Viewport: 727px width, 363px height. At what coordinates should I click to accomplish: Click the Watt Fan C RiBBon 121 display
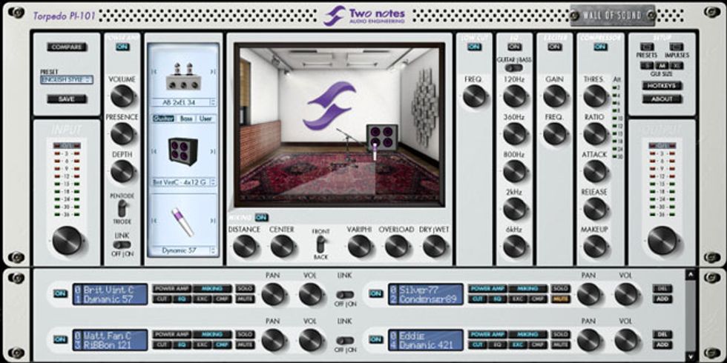pyautogui.click(x=111, y=340)
